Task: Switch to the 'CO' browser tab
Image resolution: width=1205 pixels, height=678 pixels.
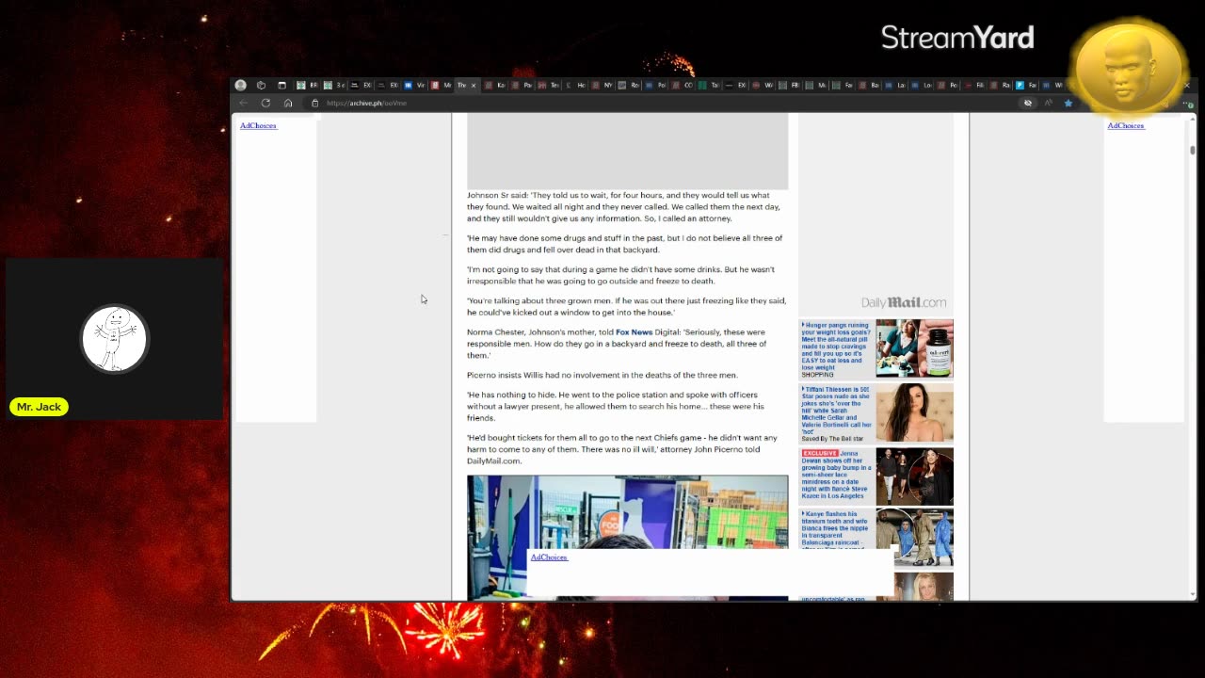Action: 681,85
